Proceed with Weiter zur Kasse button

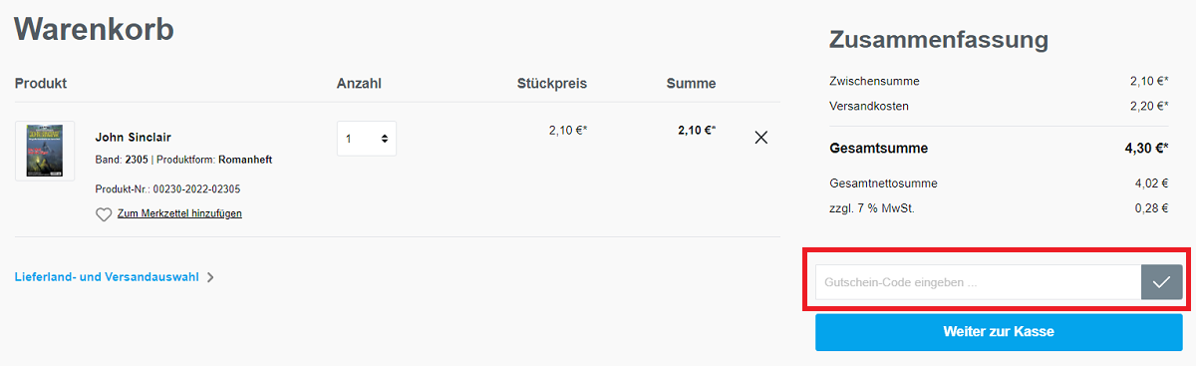point(999,332)
